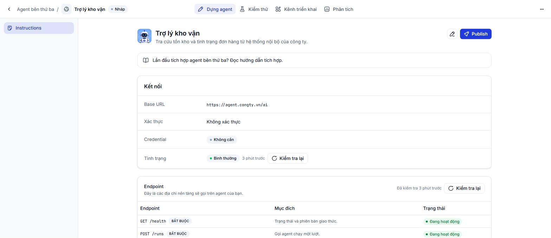Go back using the left chevron icon
Viewport: 551px width, 238px height.
[9, 9]
